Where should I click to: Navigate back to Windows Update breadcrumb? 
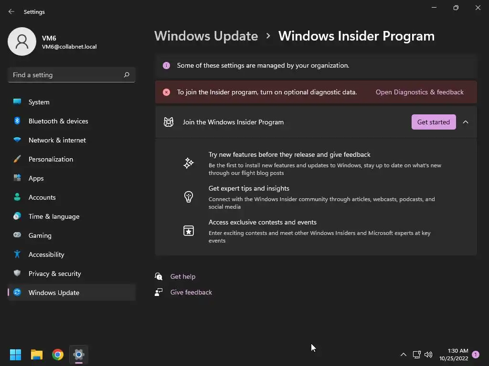206,36
